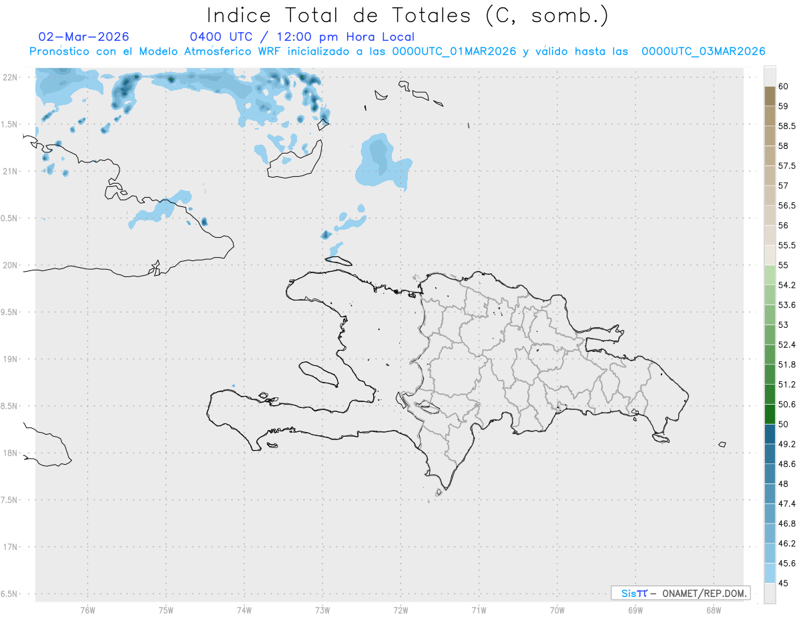The image size is (801, 619).
Task: Select the date text "02-Mar-2026"
Action: point(84,37)
